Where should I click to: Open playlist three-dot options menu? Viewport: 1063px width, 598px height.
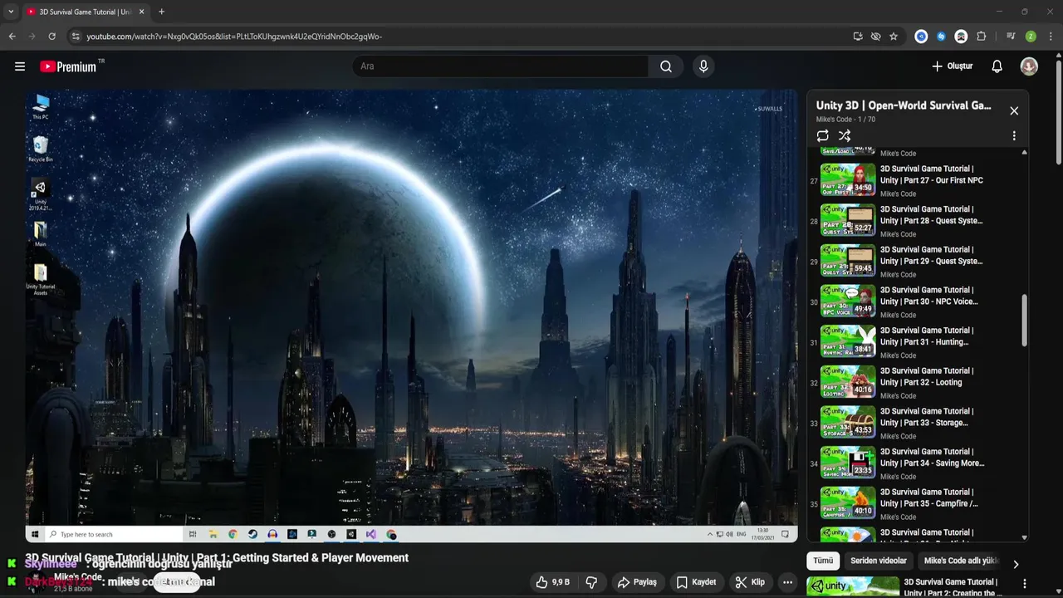pyautogui.click(x=1014, y=135)
